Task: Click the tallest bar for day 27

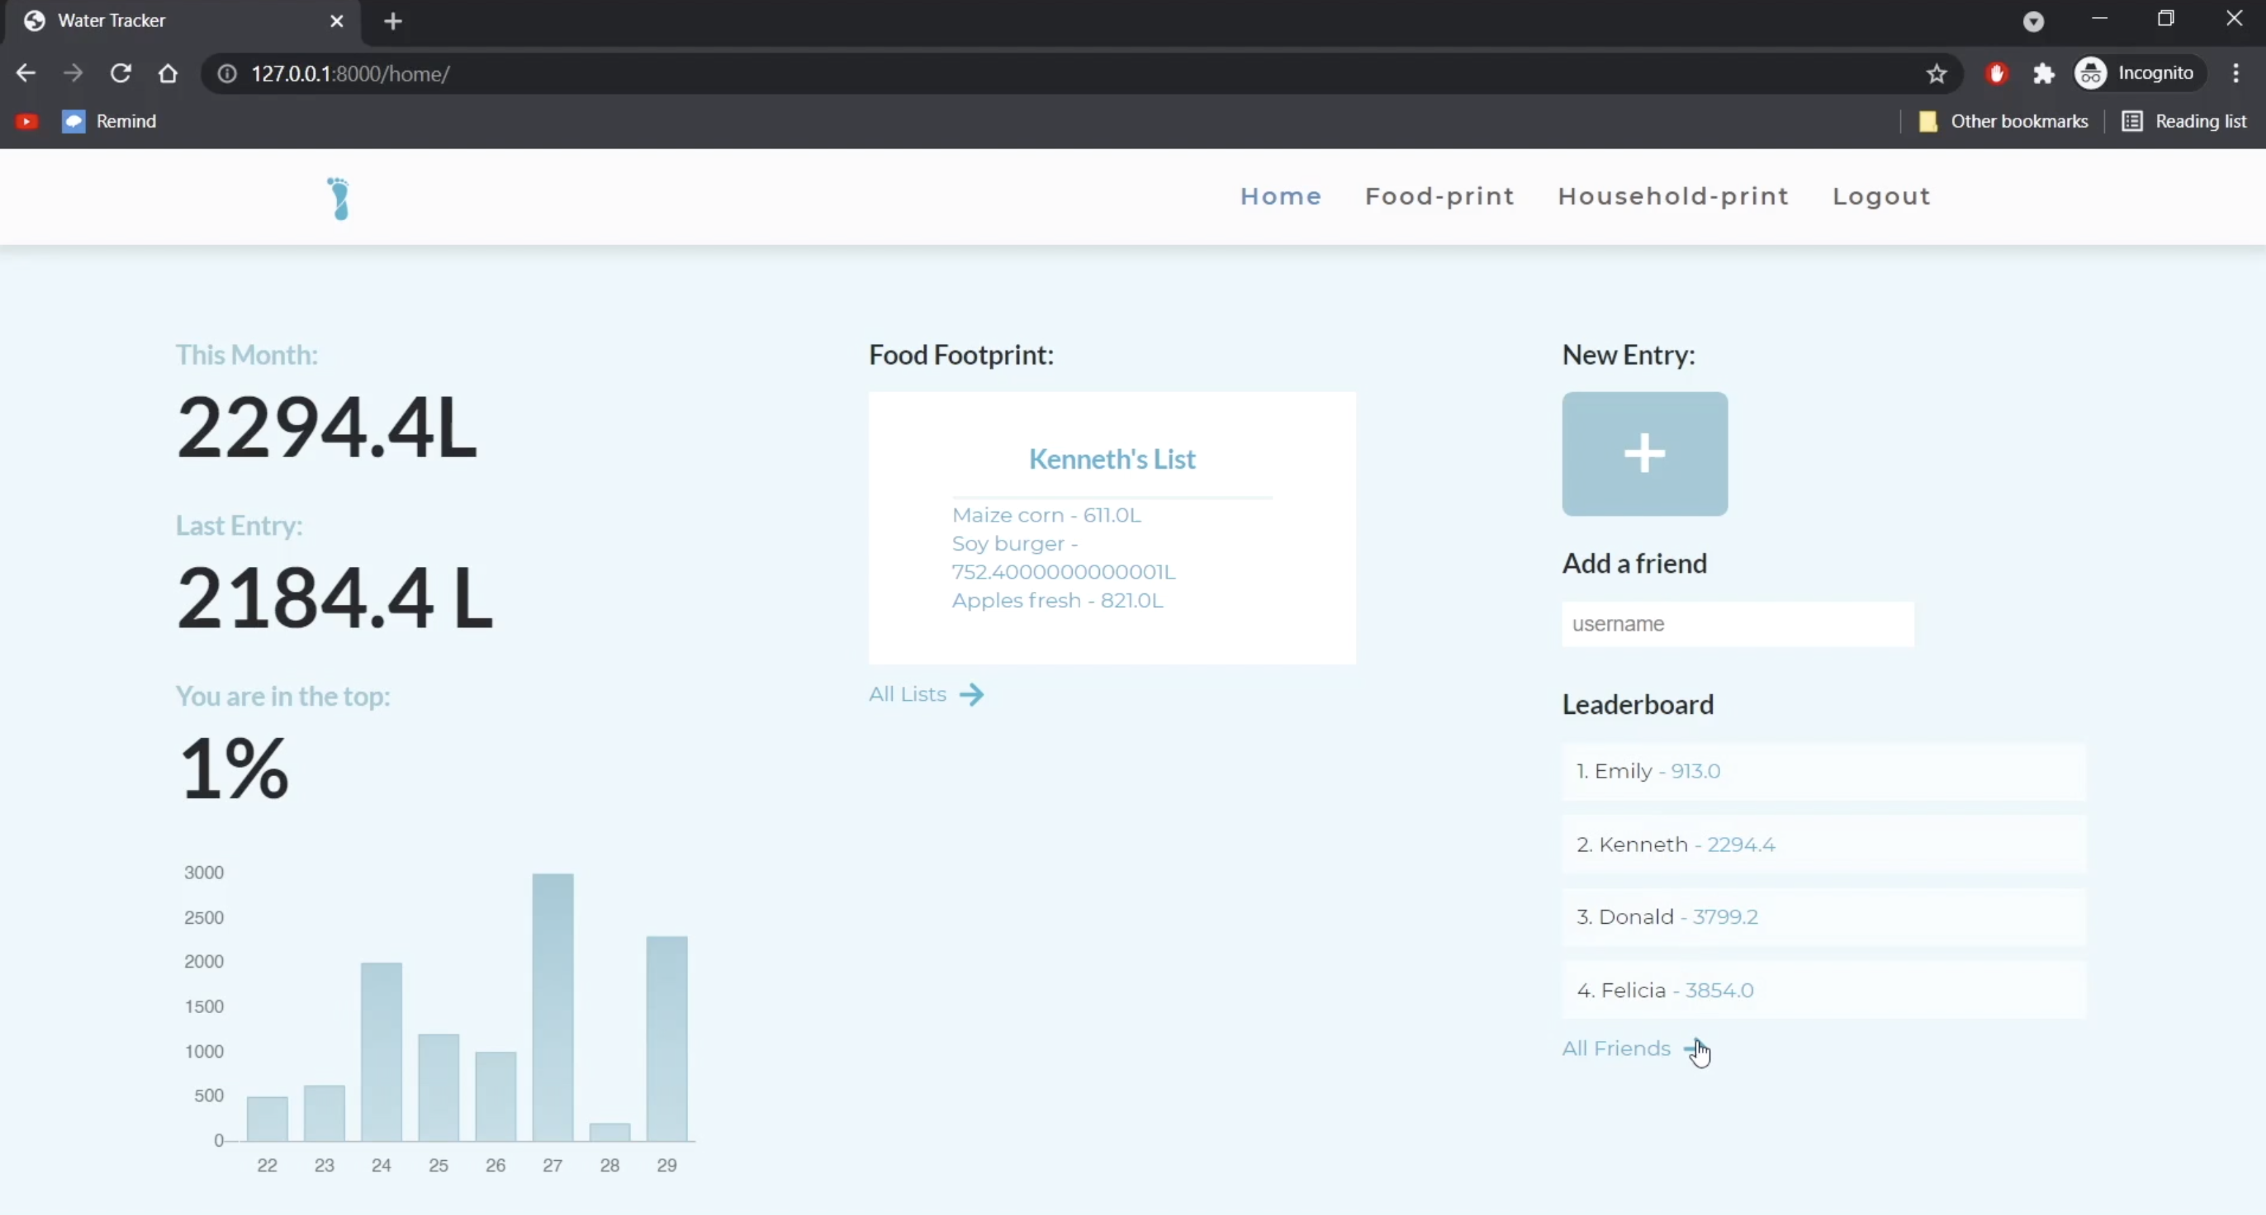Action: coord(553,1007)
